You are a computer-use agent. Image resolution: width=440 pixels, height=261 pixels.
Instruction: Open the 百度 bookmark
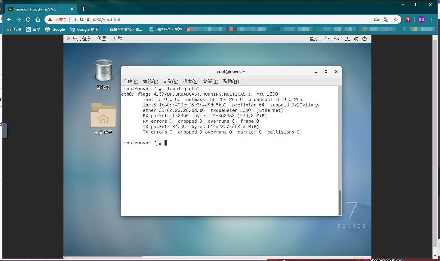tap(33, 29)
